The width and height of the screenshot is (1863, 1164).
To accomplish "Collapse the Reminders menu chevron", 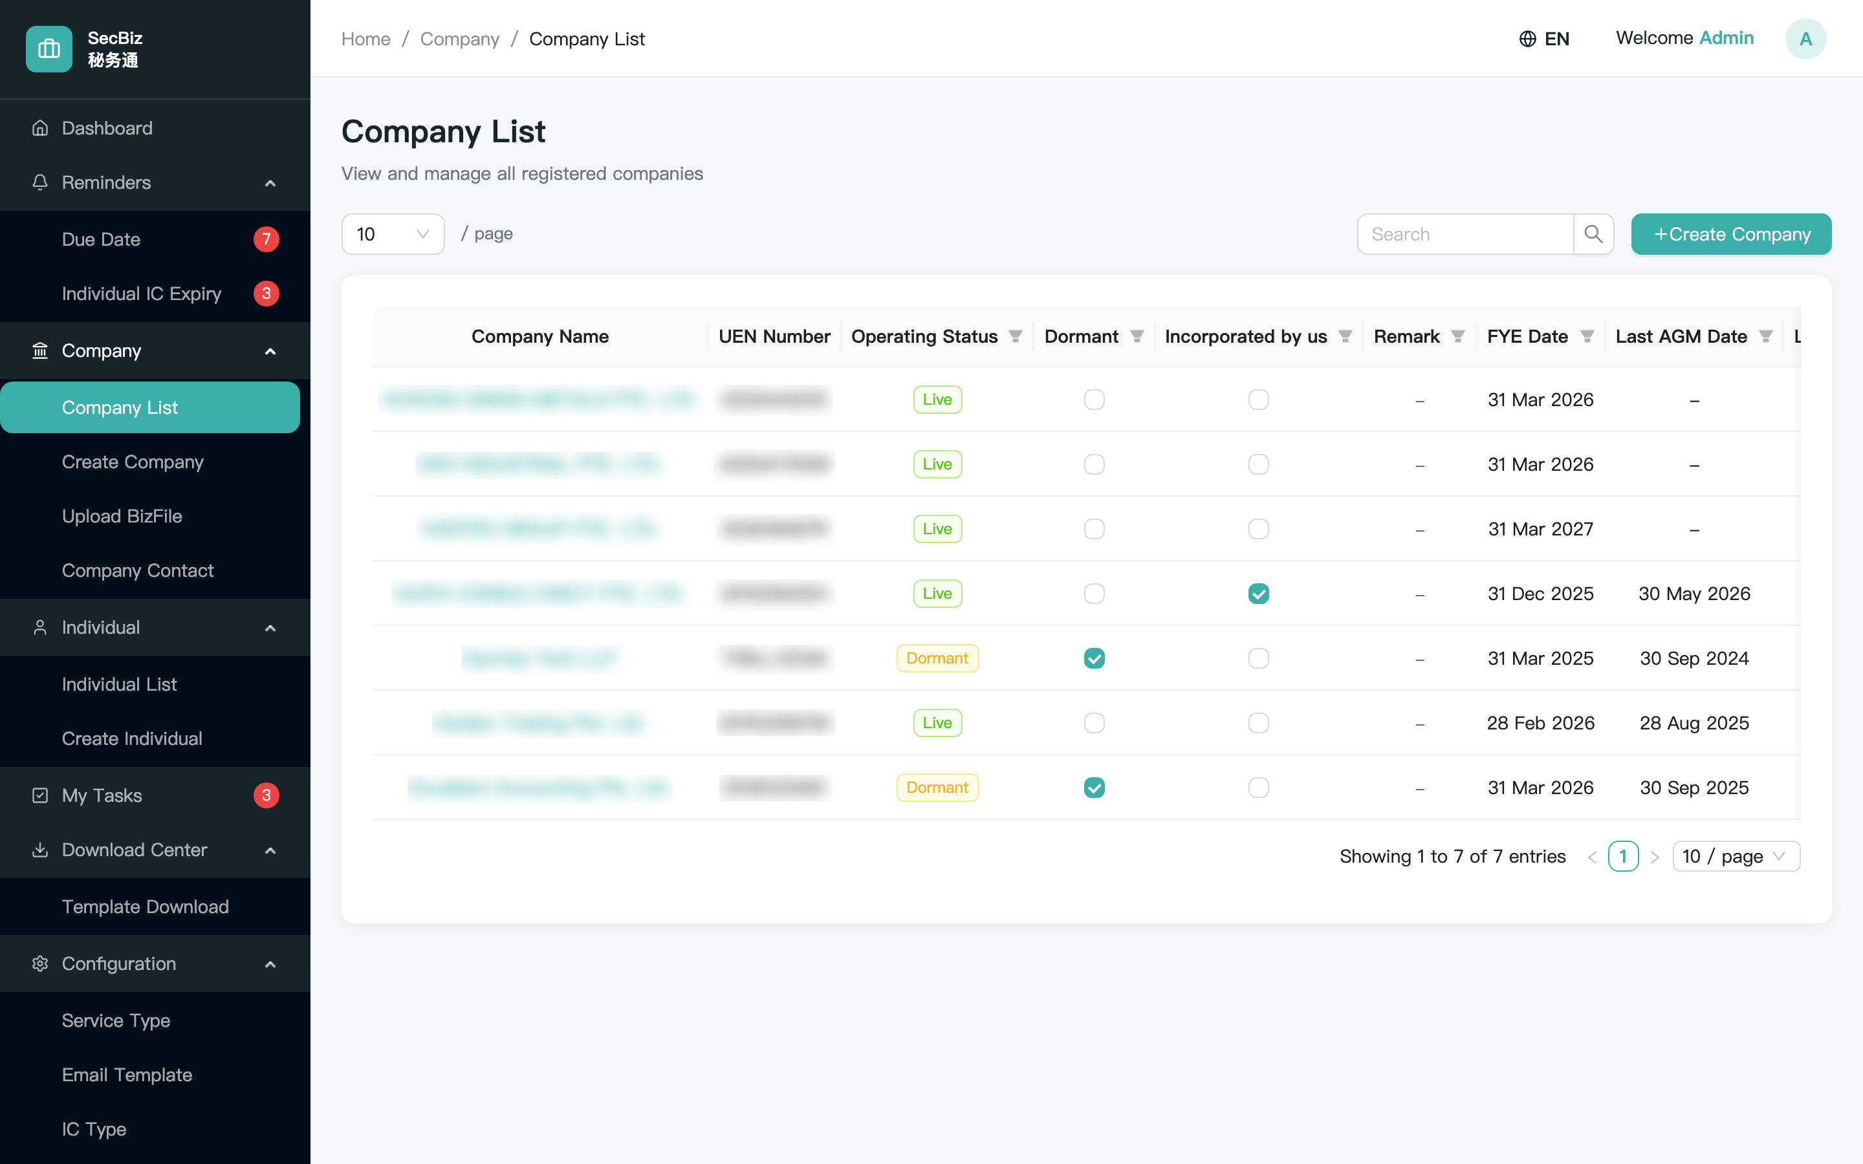I will [270, 183].
